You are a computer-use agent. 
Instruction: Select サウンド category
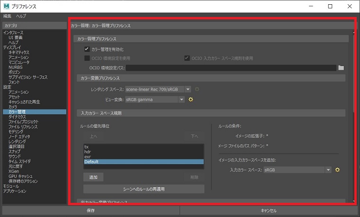[x=15, y=156]
